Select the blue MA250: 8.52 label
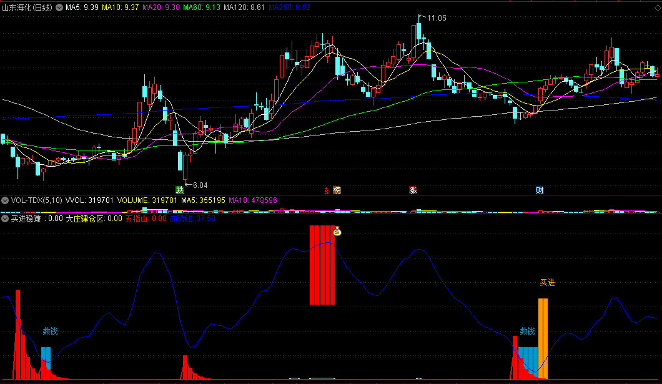The width and height of the screenshot is (662, 384). pyautogui.click(x=290, y=7)
